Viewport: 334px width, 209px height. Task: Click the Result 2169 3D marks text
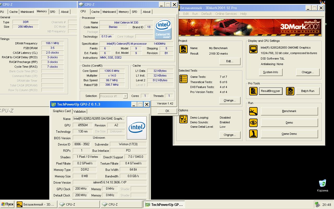point(218,54)
